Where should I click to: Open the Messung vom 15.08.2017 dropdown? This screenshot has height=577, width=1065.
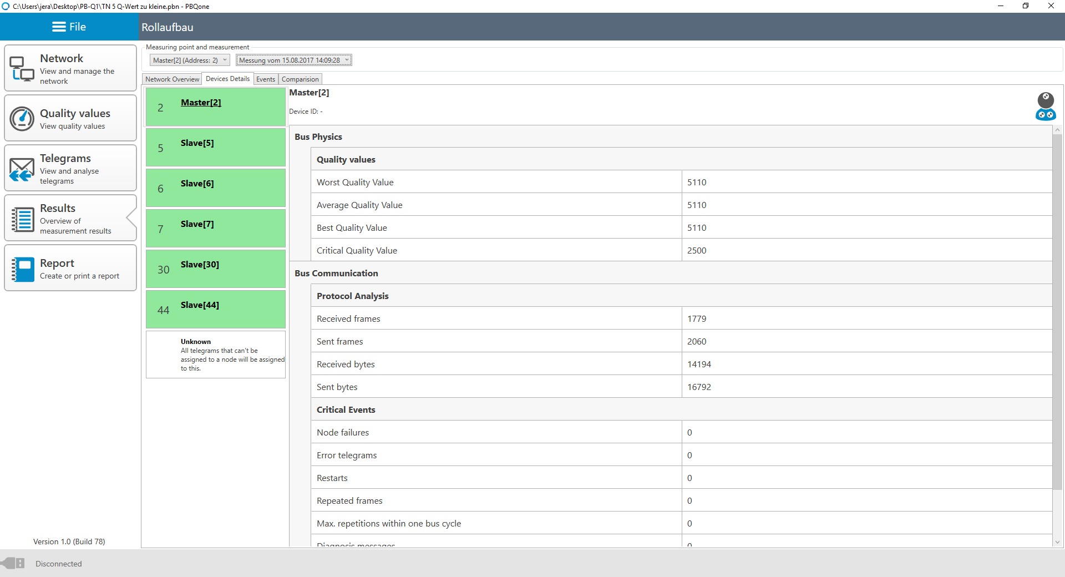pyautogui.click(x=294, y=60)
